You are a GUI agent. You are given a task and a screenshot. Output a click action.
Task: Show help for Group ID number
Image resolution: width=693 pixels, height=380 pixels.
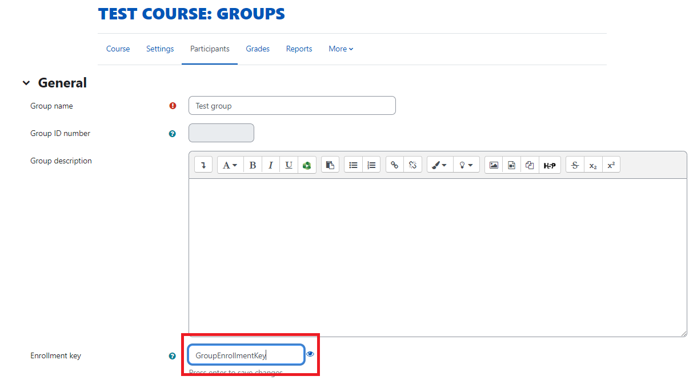(172, 133)
